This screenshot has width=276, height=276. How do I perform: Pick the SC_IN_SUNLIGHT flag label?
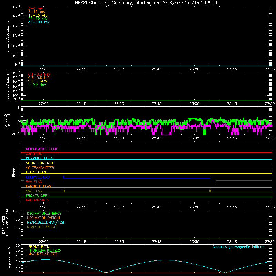[40, 163]
